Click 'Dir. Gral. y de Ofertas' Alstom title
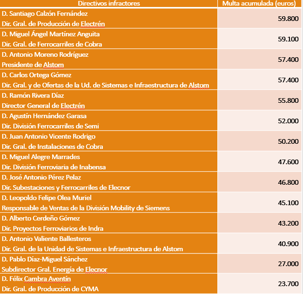Screen dimensions: 303x294 pos(105,86)
